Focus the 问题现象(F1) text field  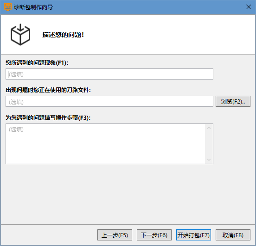pyautogui.click(x=109, y=74)
